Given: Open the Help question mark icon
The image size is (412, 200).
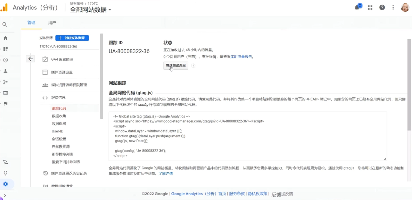Looking at the screenshot, I should click(x=382, y=7).
